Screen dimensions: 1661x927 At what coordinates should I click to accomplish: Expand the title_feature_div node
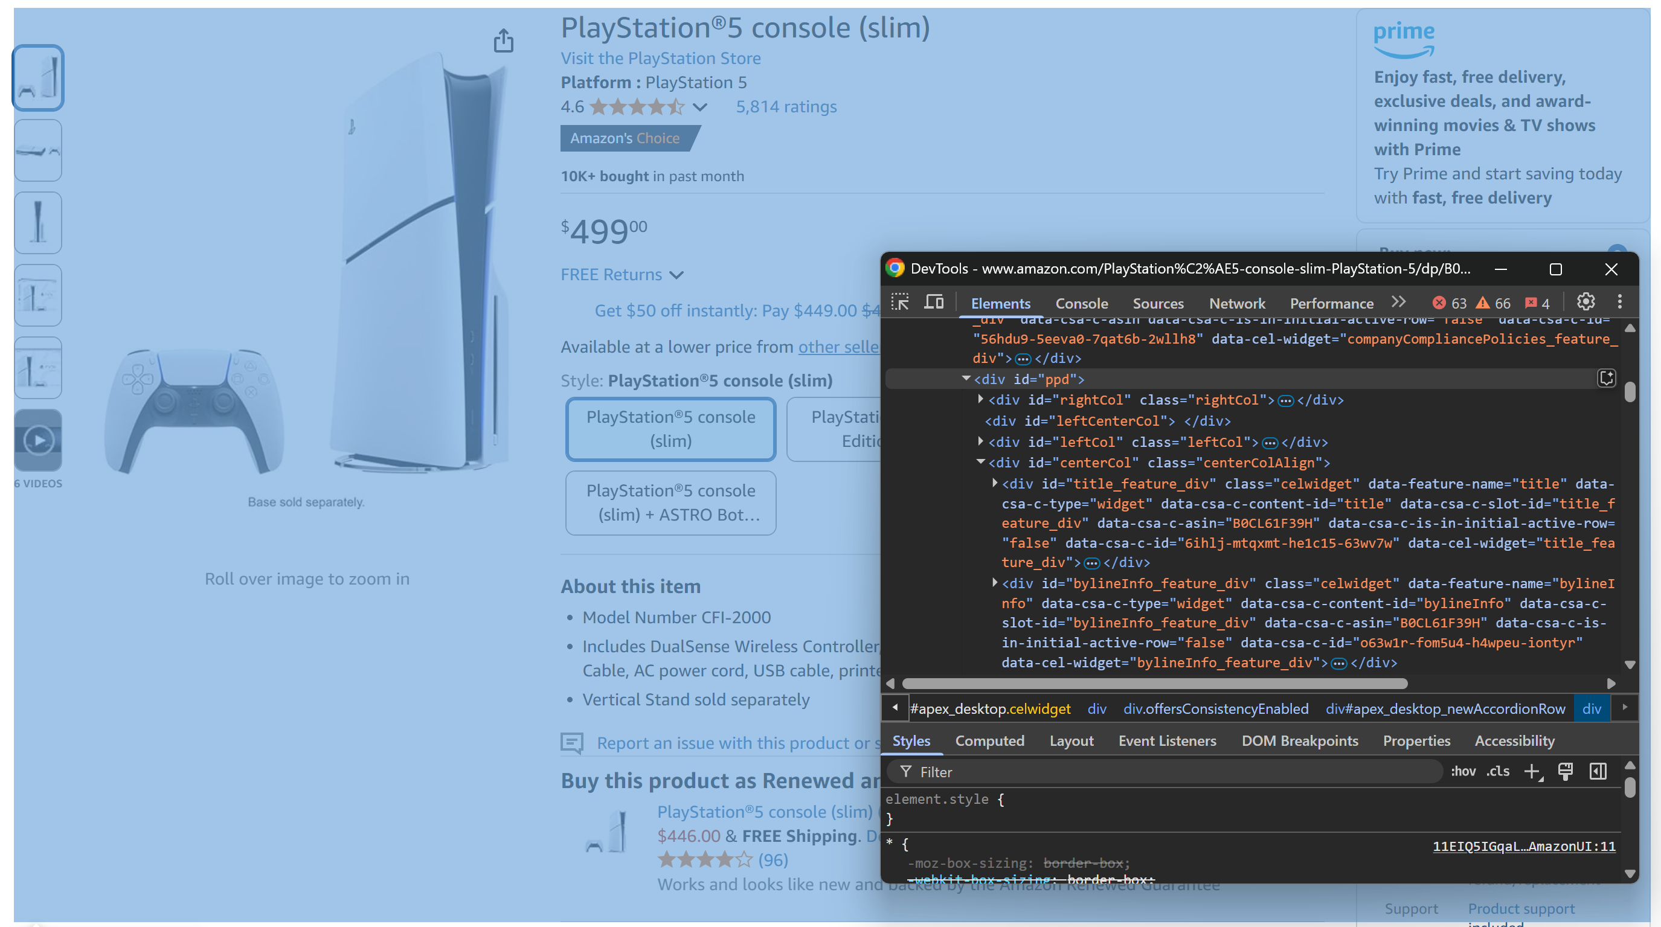coord(995,483)
